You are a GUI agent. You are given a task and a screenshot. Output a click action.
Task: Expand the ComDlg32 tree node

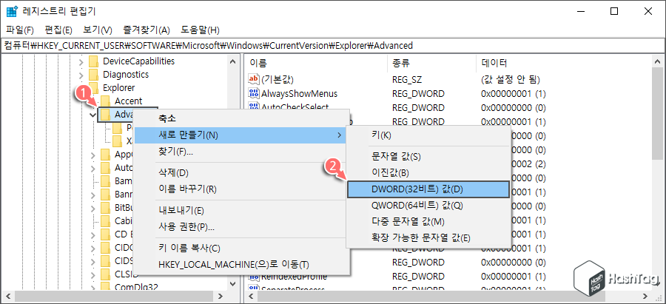click(x=93, y=288)
